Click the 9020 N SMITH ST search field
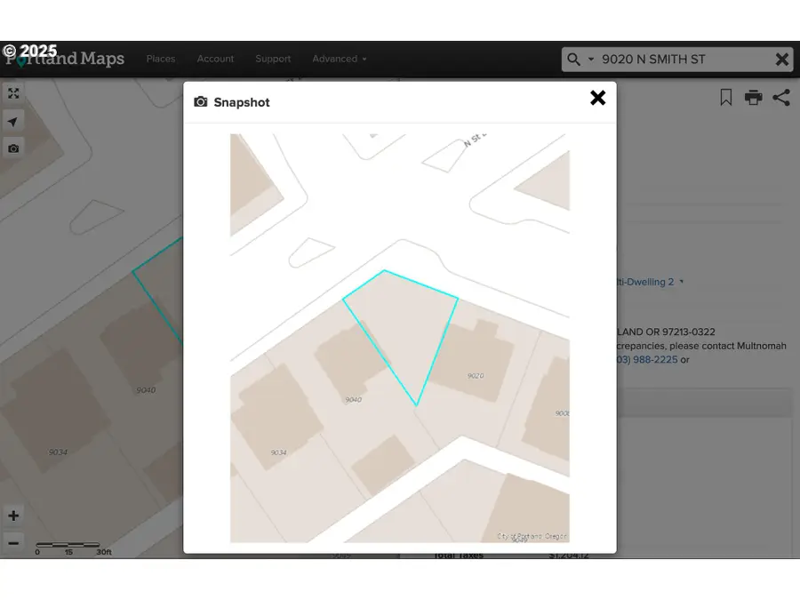The image size is (800, 600). (x=676, y=59)
